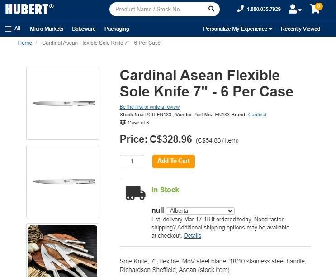Viewport: 336px width, 277px height.
Task: Click the Cardinal brand link
Action: 257,115
